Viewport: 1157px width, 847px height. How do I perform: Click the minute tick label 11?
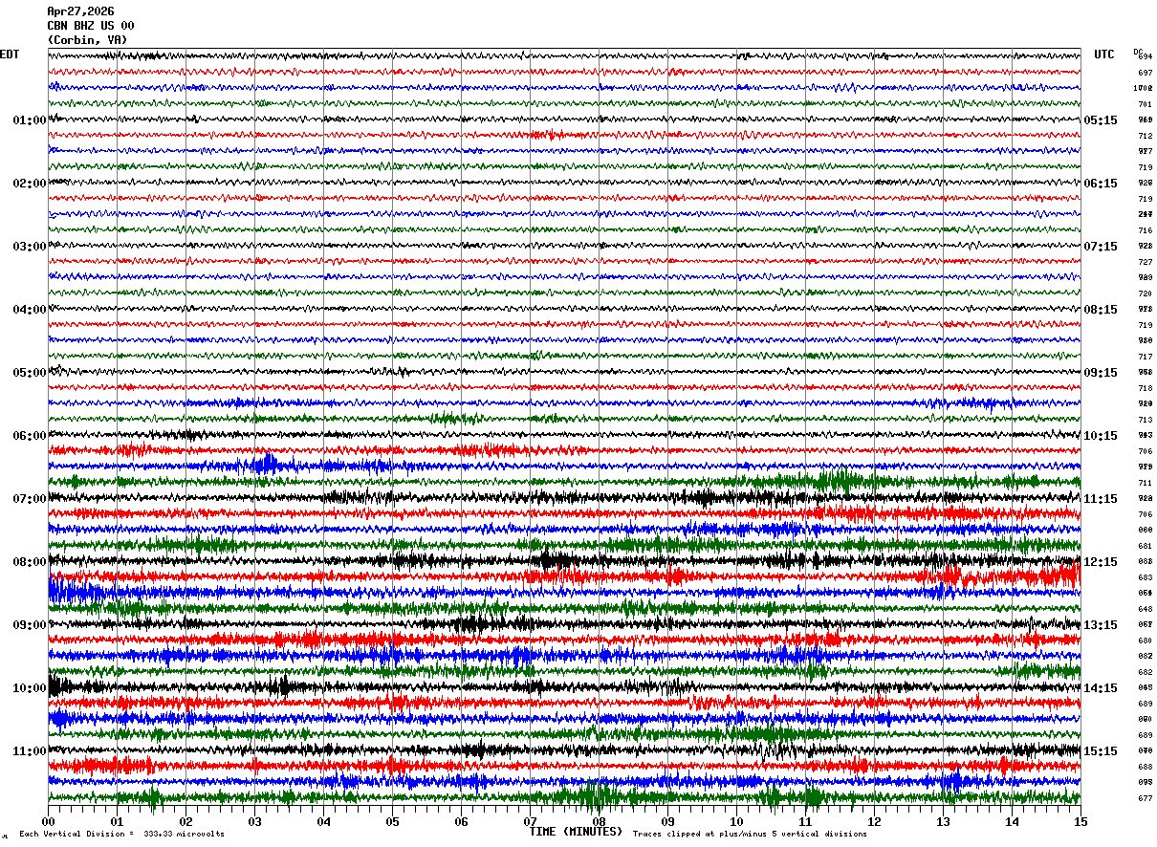[805, 821]
